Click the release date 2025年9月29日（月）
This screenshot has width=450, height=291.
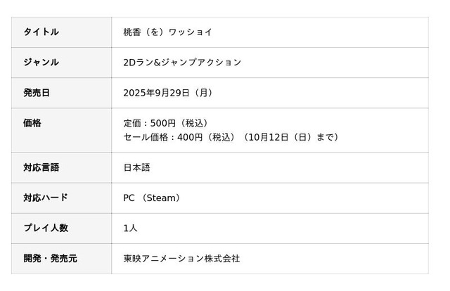coord(167,93)
